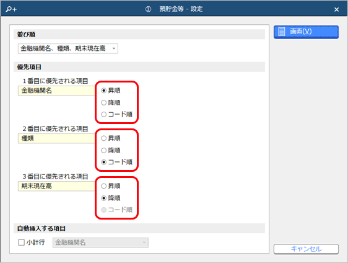Click the キャンセル button
Image resolution: width=348 pixels, height=263 pixels.
(306, 249)
